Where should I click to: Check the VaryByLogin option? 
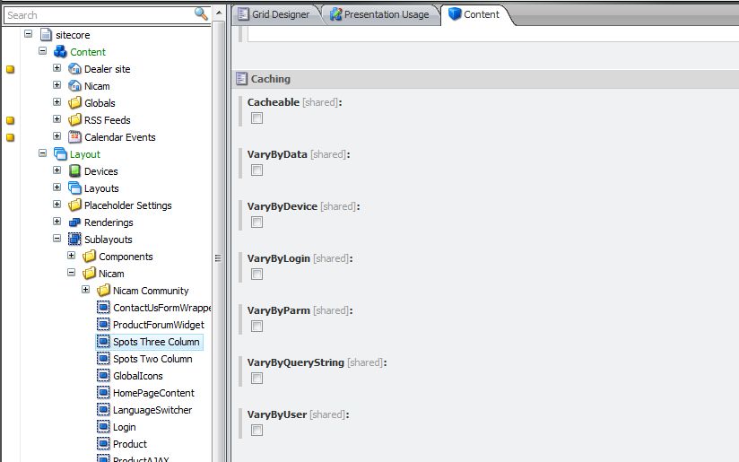click(256, 274)
